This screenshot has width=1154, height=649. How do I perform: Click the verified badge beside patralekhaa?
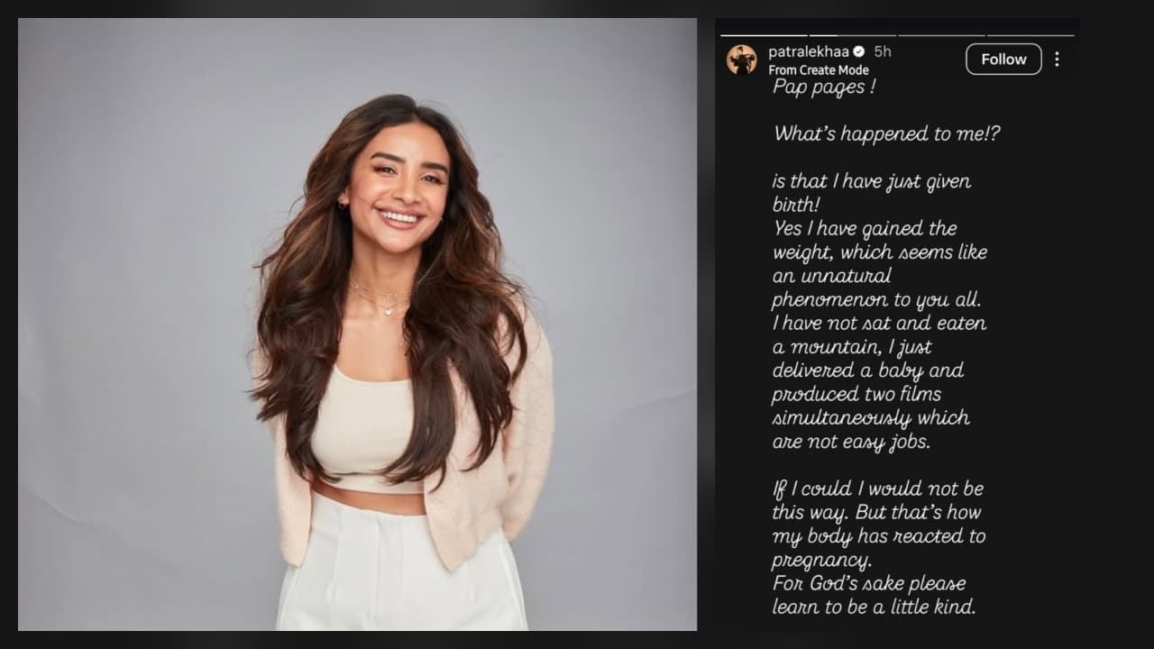[859, 52]
